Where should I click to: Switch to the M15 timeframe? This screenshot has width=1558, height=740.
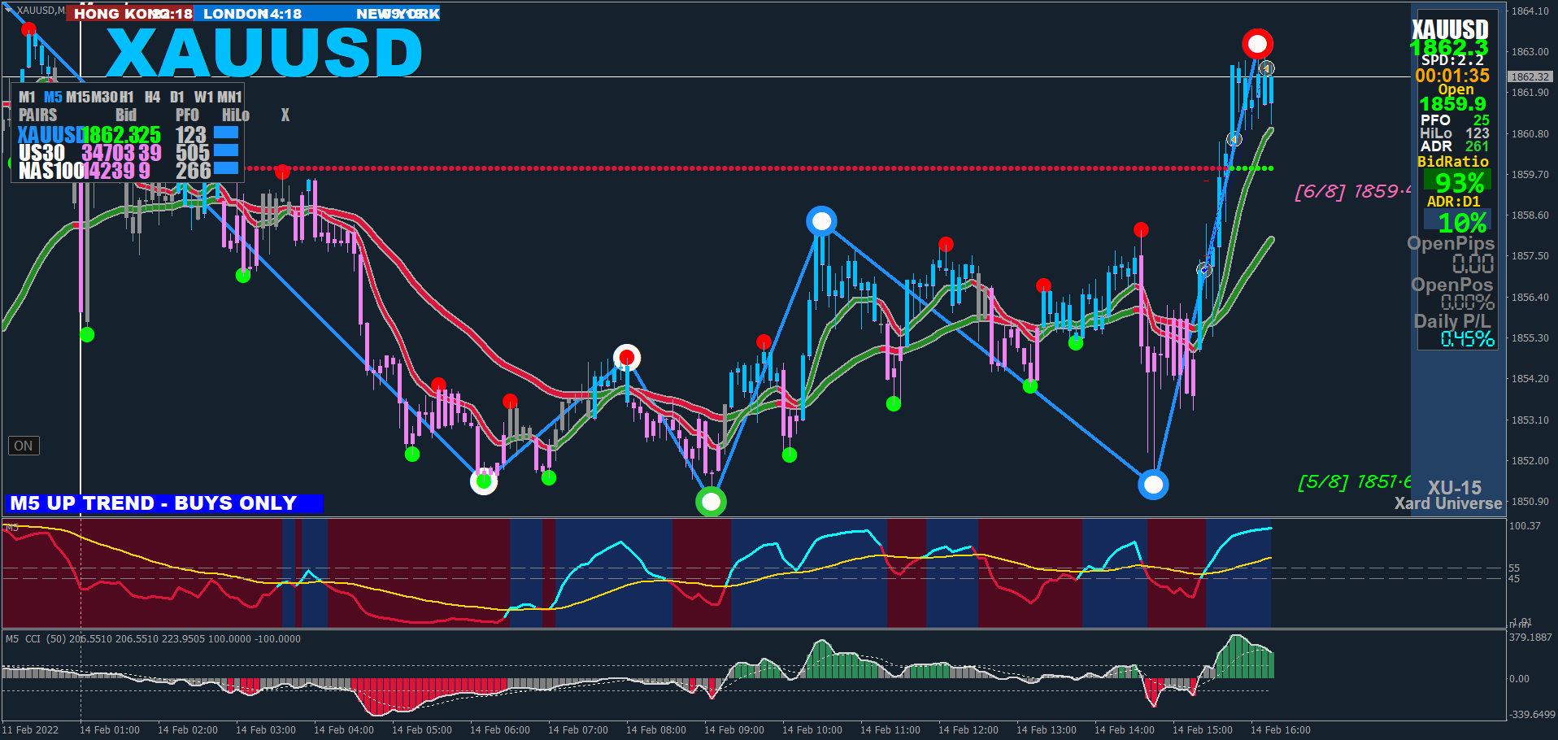[78, 97]
